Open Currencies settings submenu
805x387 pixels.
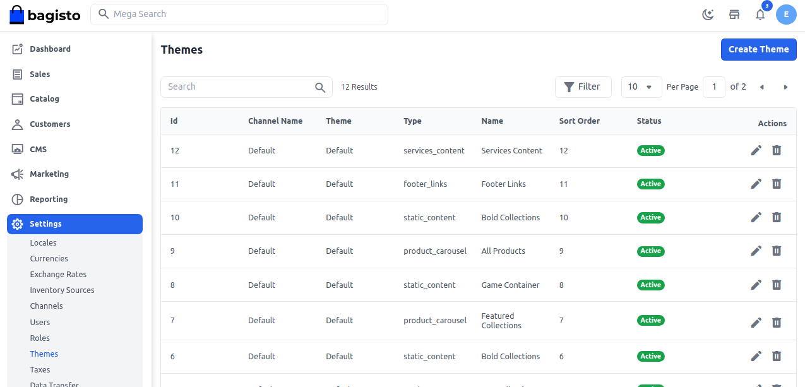49,258
